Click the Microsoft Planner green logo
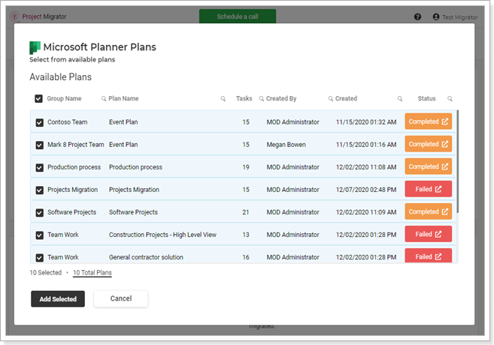 click(35, 48)
